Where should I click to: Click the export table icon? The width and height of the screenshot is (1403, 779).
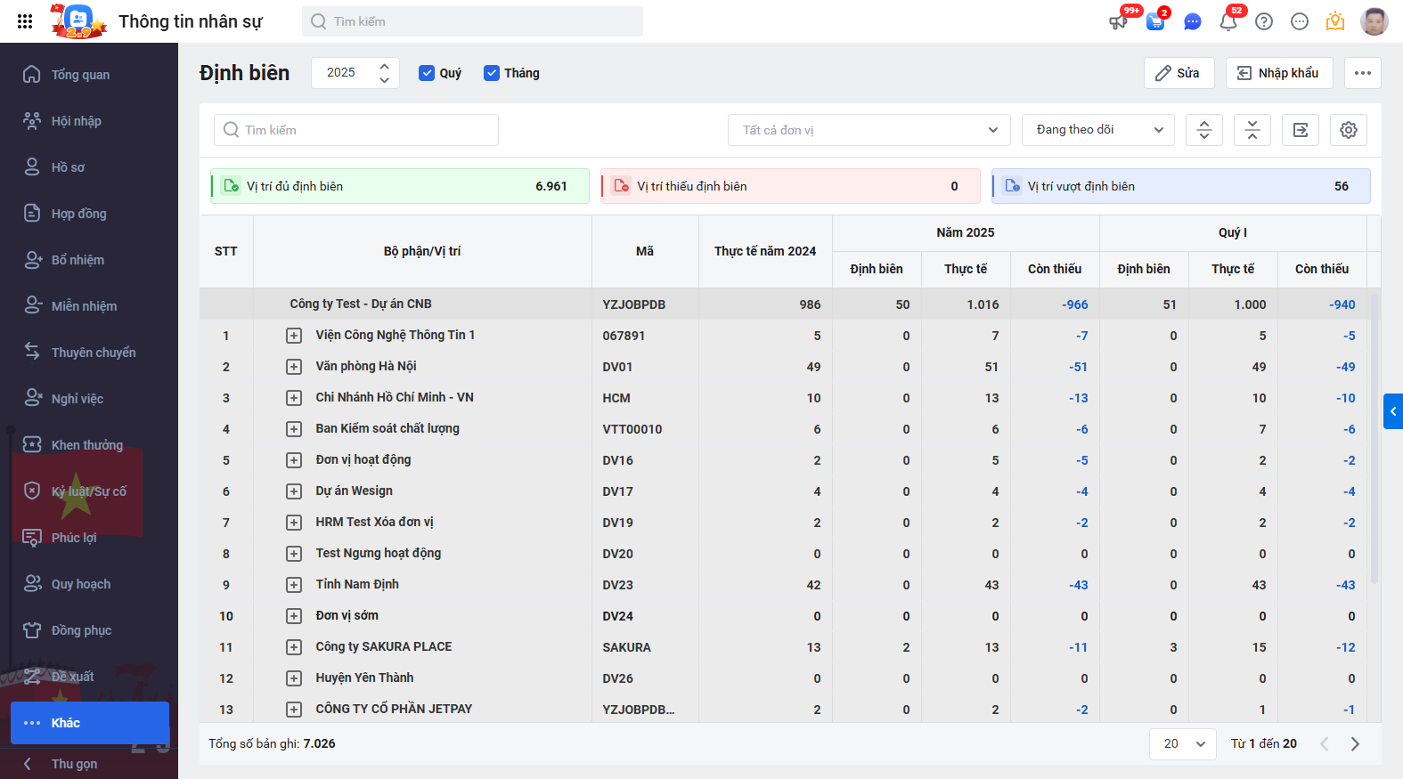pyautogui.click(x=1300, y=130)
